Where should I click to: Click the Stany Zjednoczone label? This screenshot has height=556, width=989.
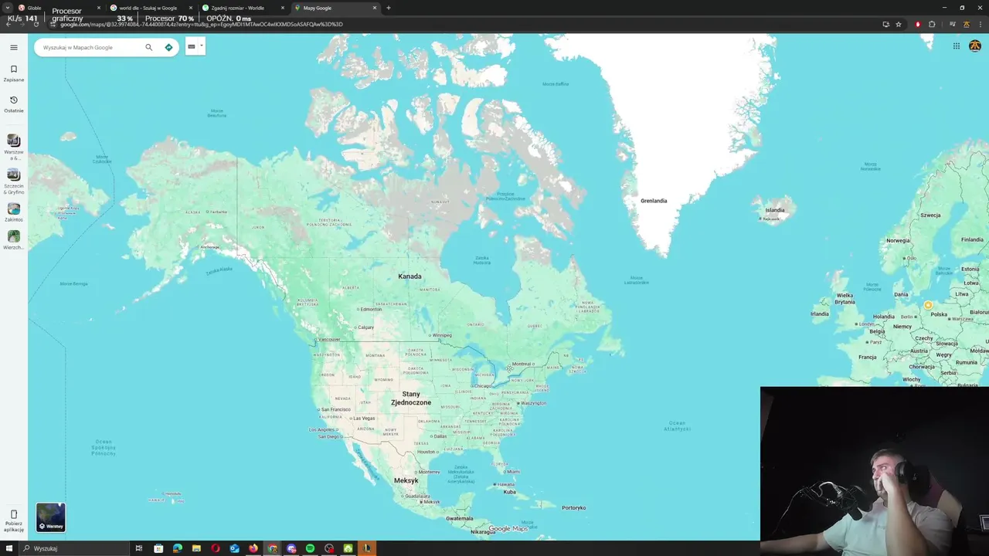pyautogui.click(x=411, y=398)
